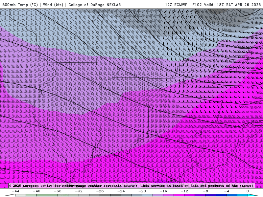
Task: Click the "500mb Temp (°C)" title text
Action: [20, 5]
